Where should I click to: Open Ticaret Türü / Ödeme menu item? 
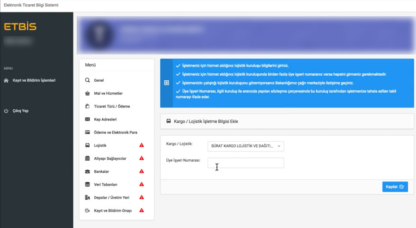click(x=112, y=106)
